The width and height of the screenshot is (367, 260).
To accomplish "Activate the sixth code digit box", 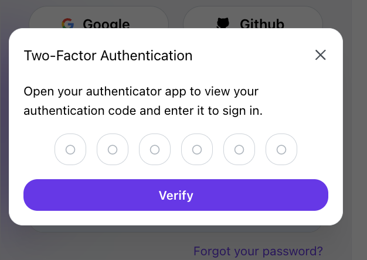I will [x=281, y=149].
